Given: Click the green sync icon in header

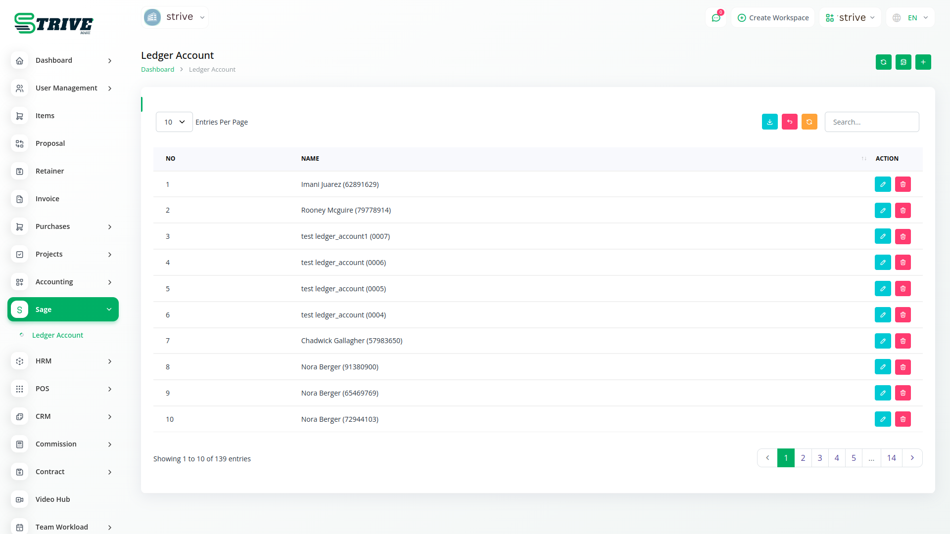Looking at the screenshot, I should click(883, 62).
